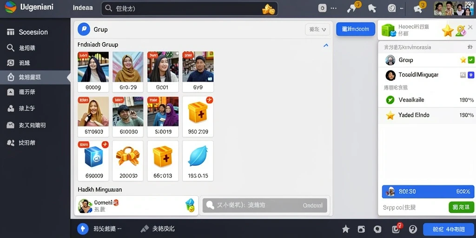
Task: Click the blue button beside Grup panel
Action: click(x=356, y=29)
